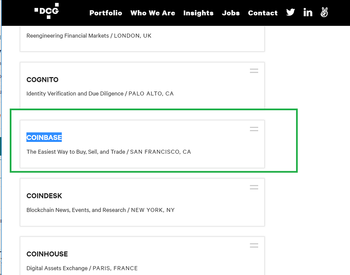Click 'PARIS, FRANCE' location text

pyautogui.click(x=115, y=268)
